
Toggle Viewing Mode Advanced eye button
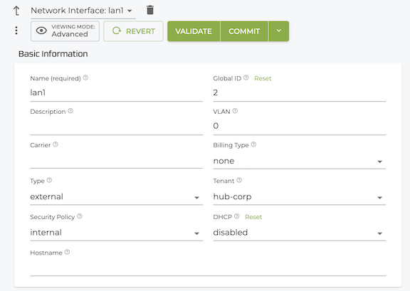tap(65, 31)
